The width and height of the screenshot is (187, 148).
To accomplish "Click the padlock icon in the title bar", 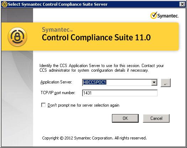I will click(x=4, y=4).
